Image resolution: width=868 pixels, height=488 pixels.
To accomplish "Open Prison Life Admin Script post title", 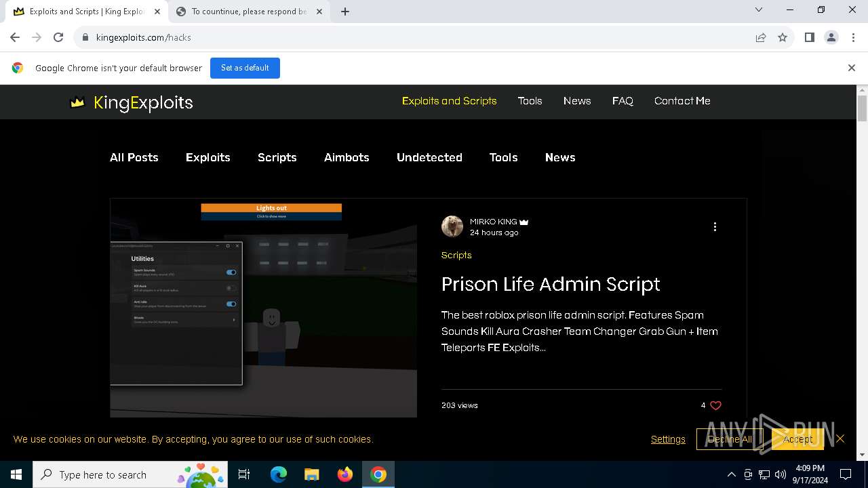I will [x=551, y=284].
